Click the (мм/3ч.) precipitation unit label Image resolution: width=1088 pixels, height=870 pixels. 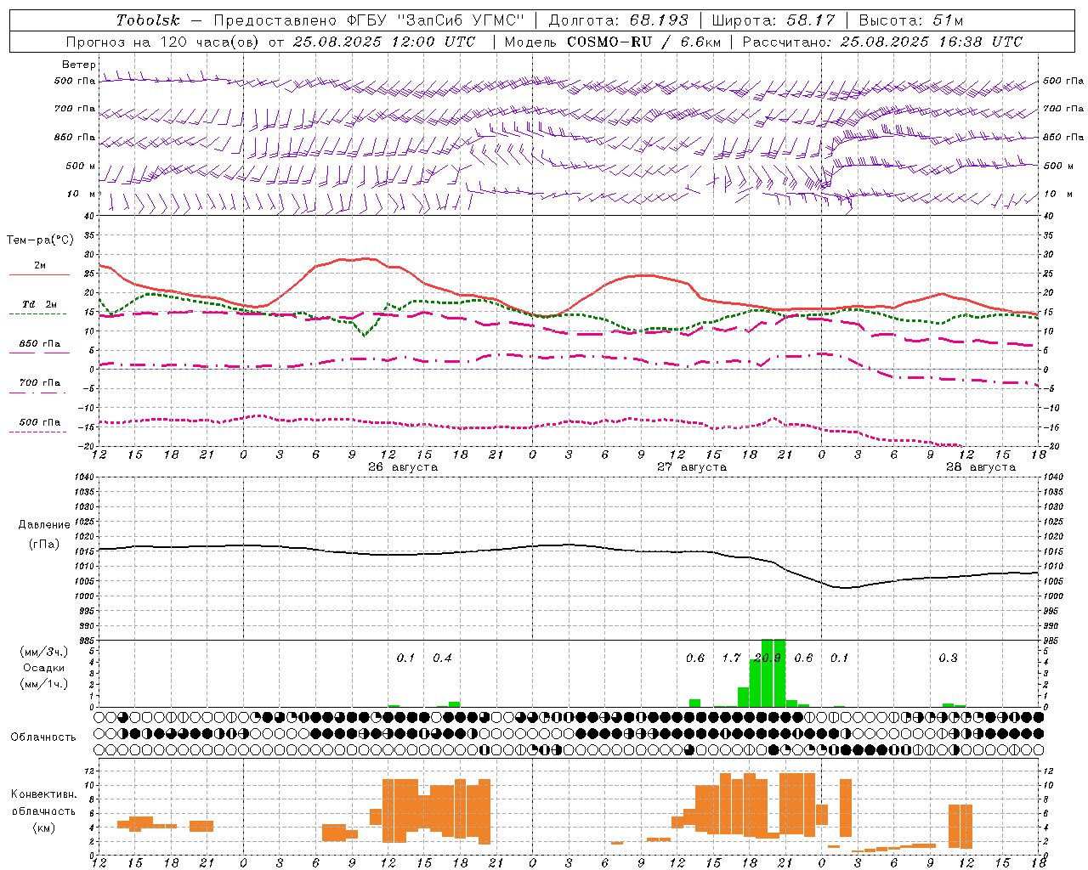(44, 652)
